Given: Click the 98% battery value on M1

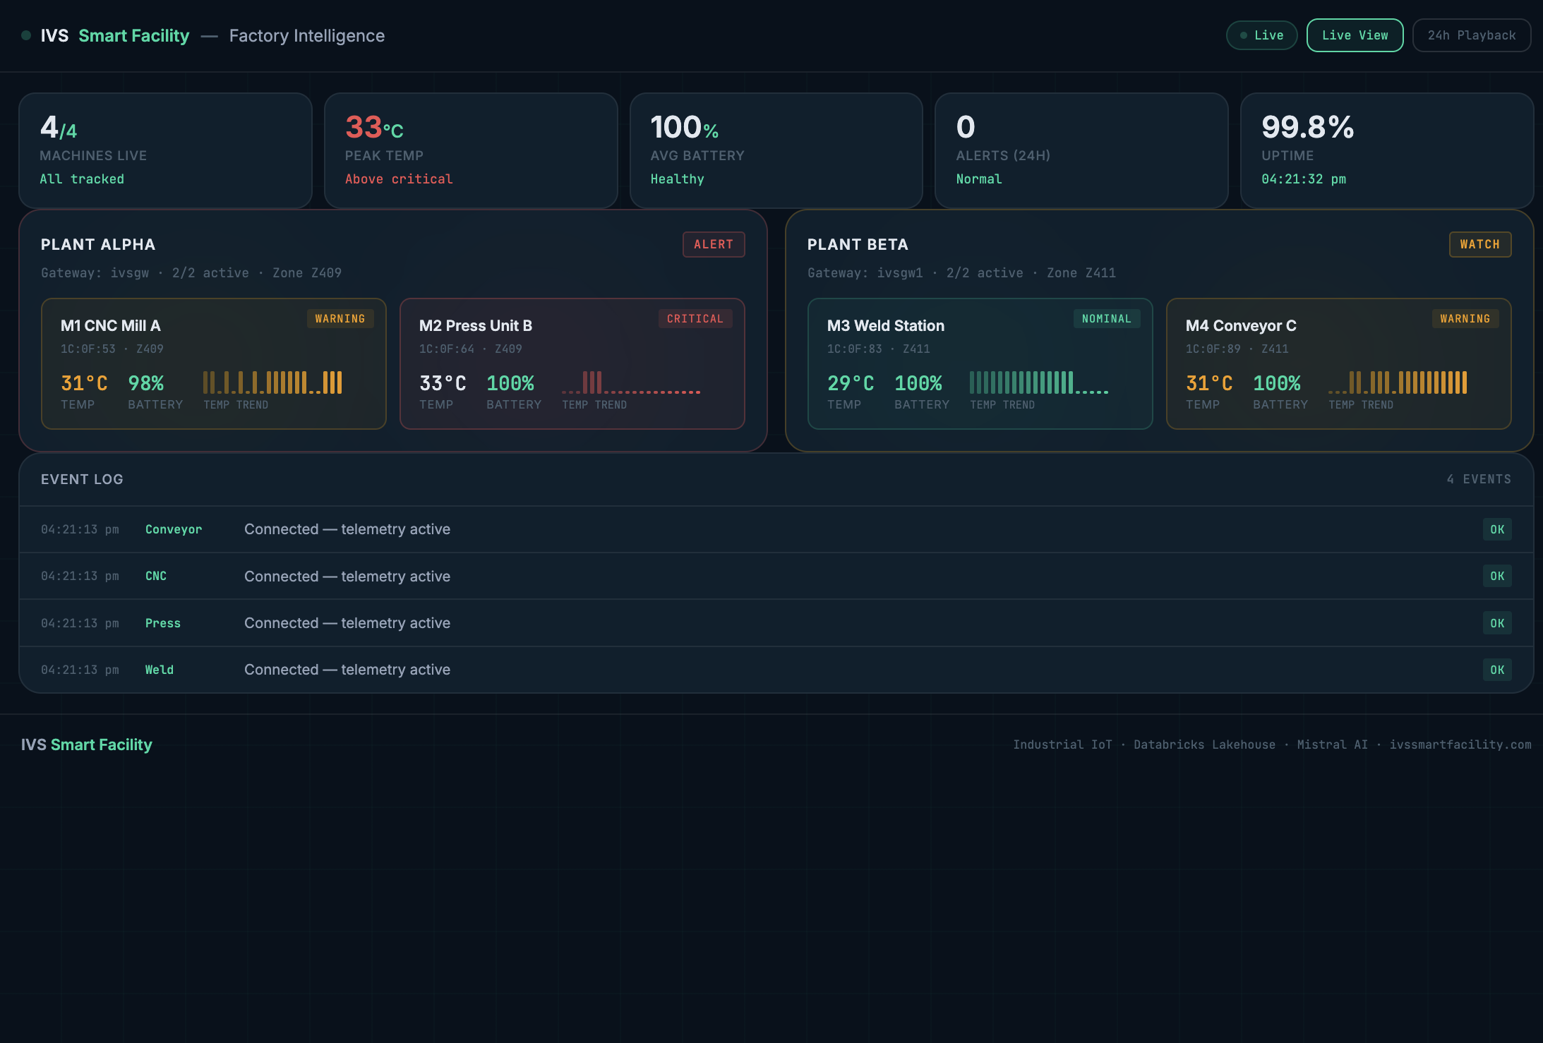Looking at the screenshot, I should pyautogui.click(x=146, y=383).
